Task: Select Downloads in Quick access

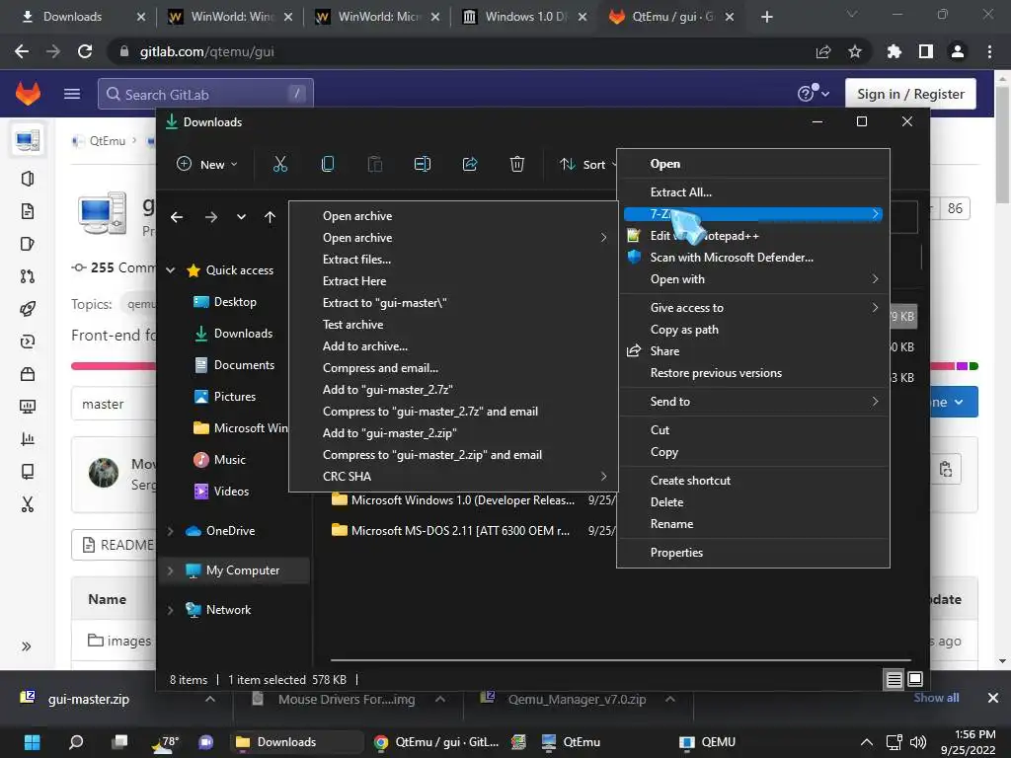Action: 243,334
